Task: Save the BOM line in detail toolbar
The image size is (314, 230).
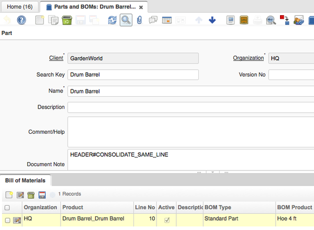Action: [x=42, y=194]
